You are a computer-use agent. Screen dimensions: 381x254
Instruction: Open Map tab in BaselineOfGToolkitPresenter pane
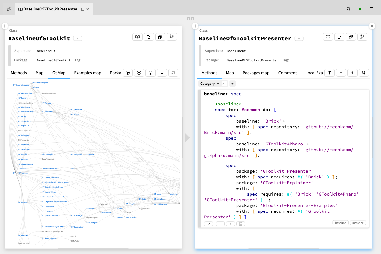[x=230, y=73]
